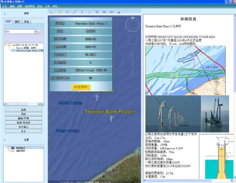Click the blue globe icon in places tree
This screenshot has width=236, height=183.
(13, 148)
